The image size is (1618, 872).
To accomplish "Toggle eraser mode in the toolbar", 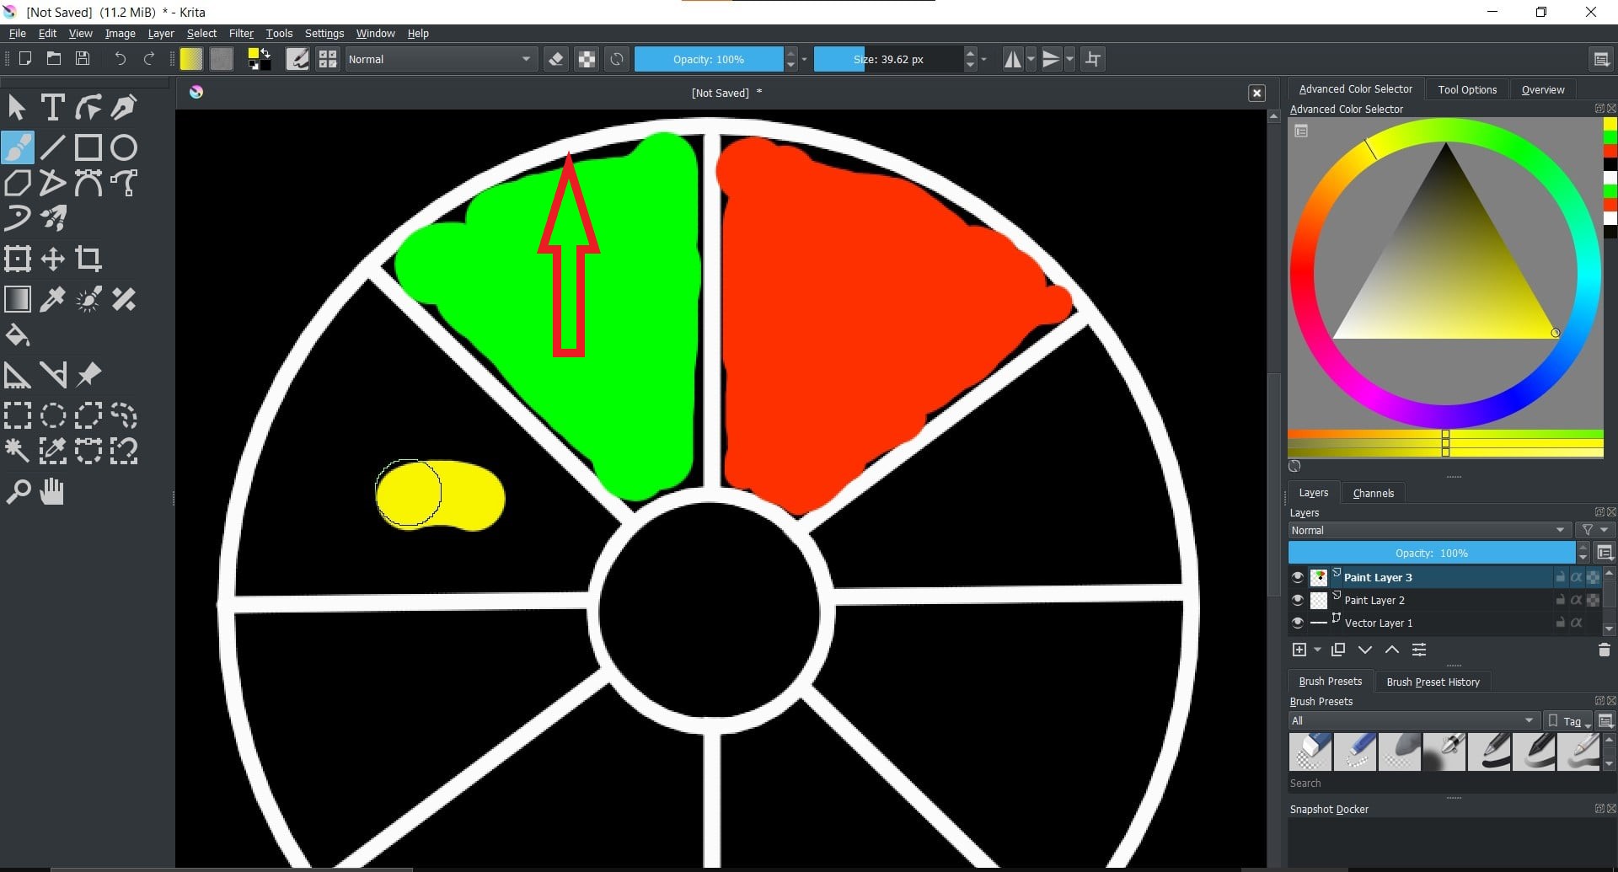I will click(556, 59).
